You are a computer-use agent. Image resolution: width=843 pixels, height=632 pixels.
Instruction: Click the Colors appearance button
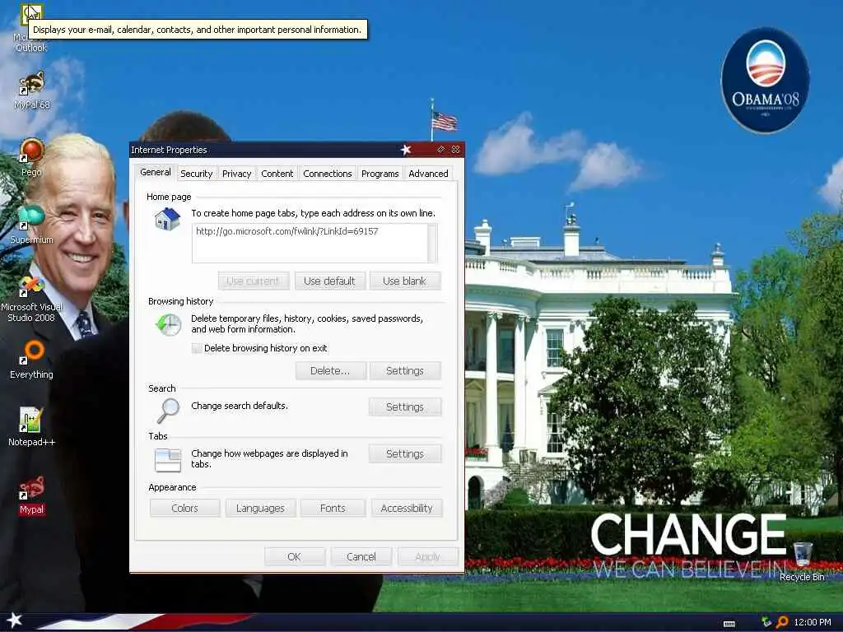185,508
